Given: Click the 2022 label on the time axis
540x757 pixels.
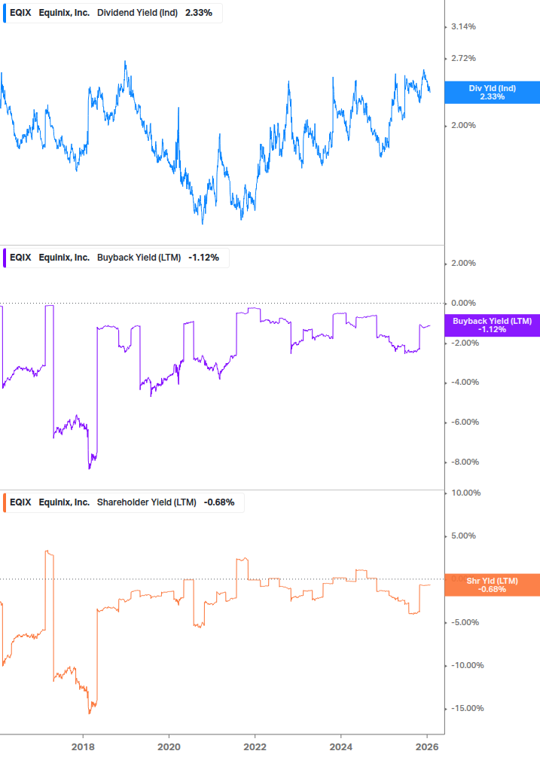Looking at the screenshot, I should (255, 747).
